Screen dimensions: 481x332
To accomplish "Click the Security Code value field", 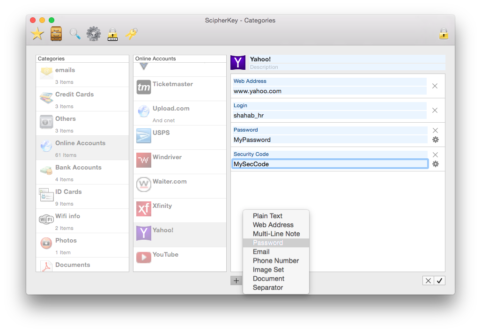I will [x=330, y=164].
